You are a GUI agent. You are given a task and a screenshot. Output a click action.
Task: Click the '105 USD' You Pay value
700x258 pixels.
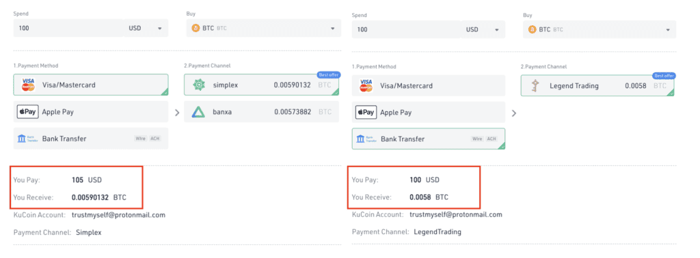[x=87, y=180]
